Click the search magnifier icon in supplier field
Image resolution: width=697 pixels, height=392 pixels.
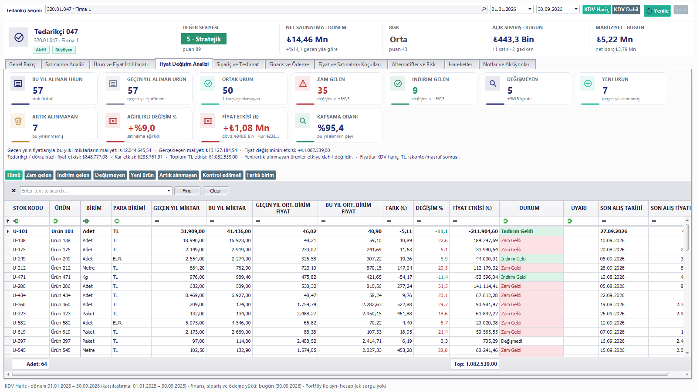point(484,9)
